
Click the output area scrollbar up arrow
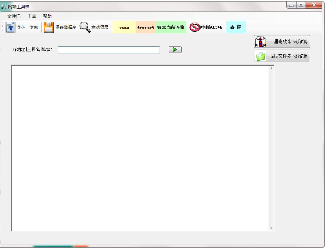point(271,69)
